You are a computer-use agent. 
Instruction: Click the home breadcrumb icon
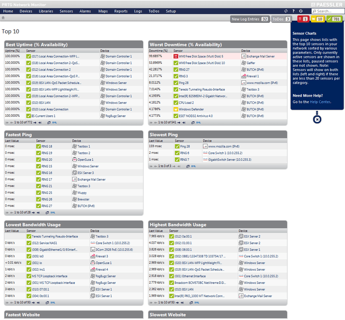pyautogui.click(x=3, y=18)
